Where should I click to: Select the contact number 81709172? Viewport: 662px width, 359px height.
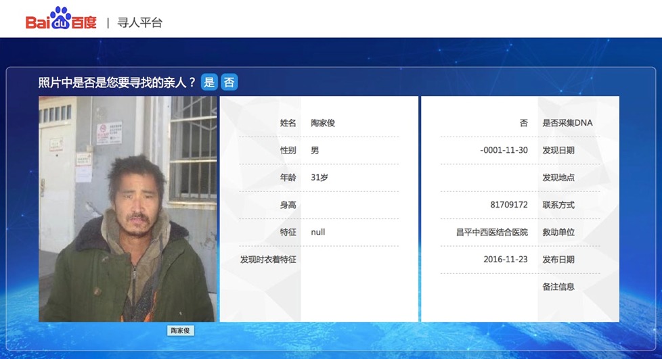click(509, 205)
